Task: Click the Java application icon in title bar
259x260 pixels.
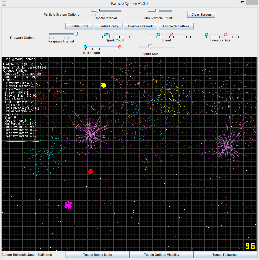Action: pyautogui.click(x=4, y=3)
